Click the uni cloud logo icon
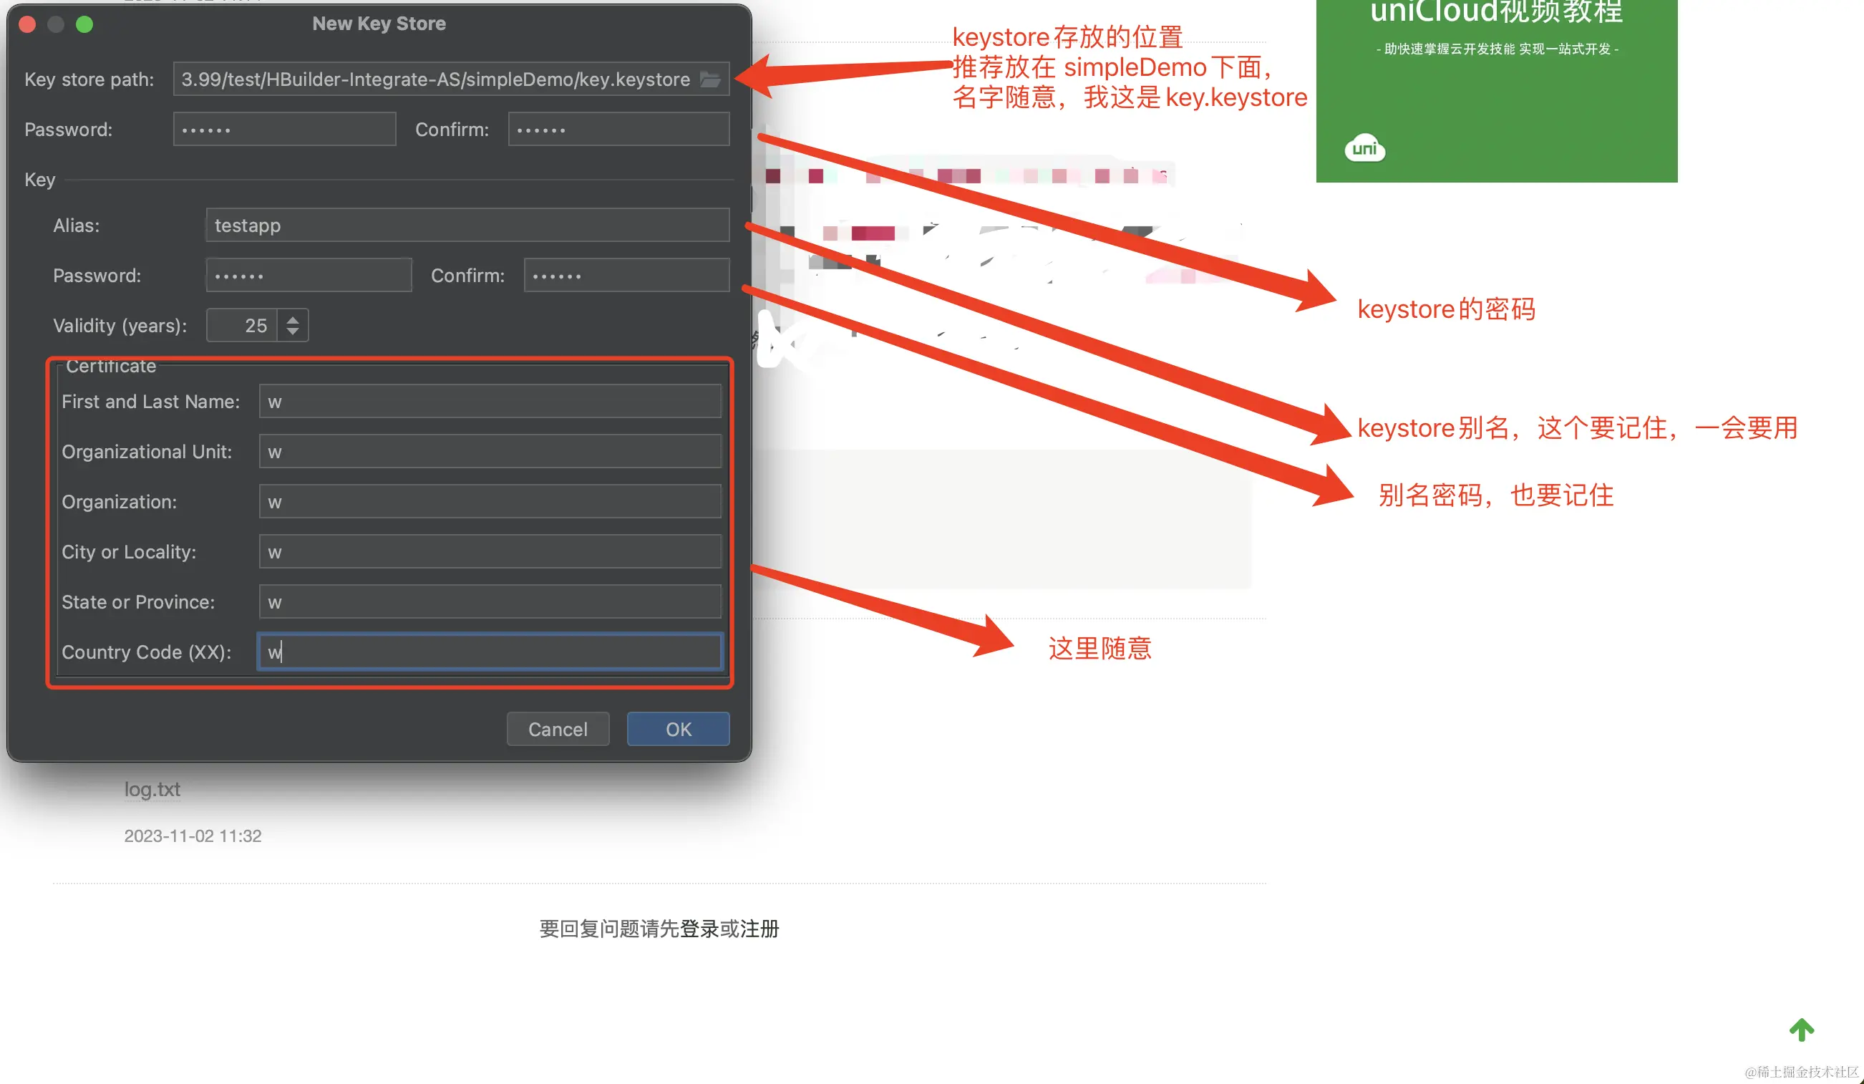Screen dimensions: 1864x1084 [1364, 149]
